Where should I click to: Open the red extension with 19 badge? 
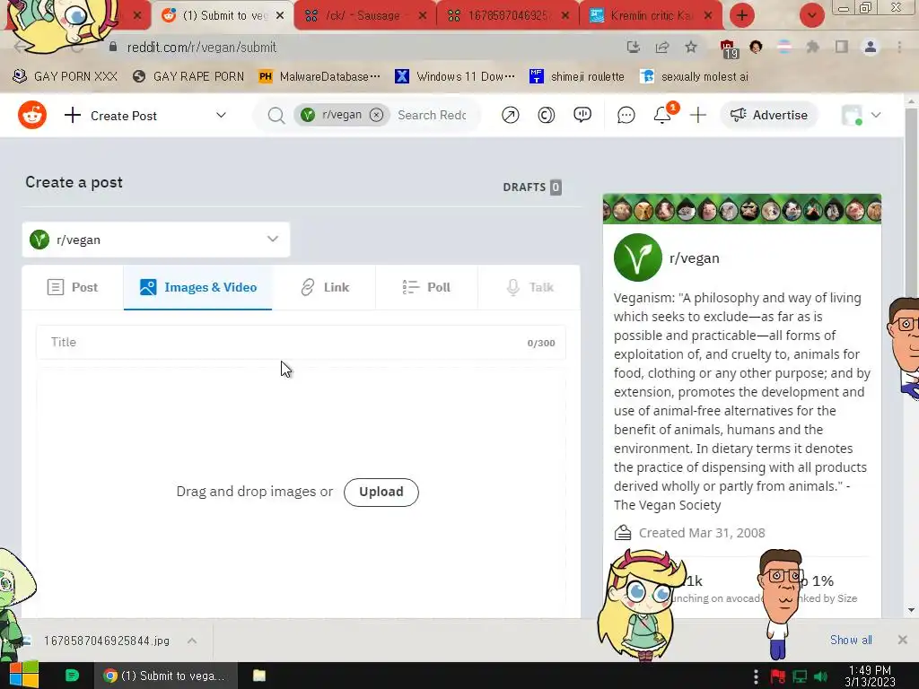tap(728, 48)
